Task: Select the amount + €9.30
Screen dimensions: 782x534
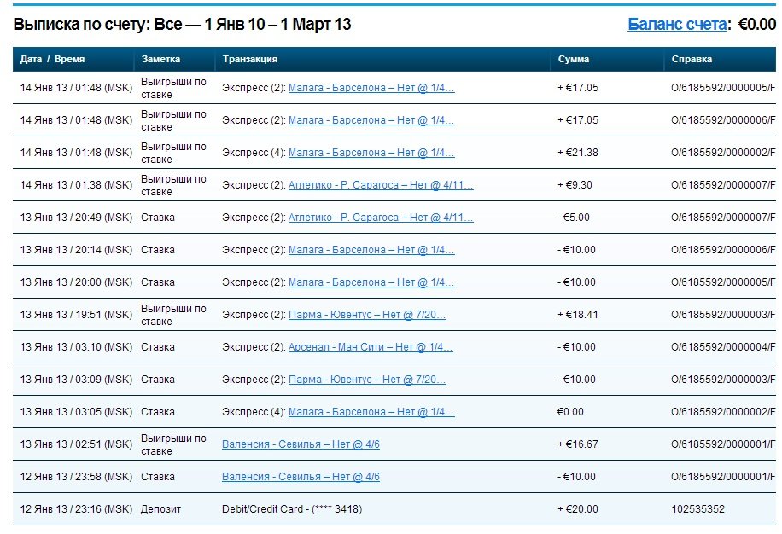Action: pyautogui.click(x=575, y=185)
